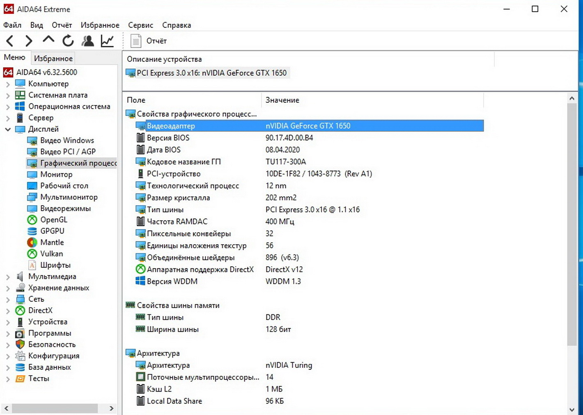
Task: Click the Программы tree icon
Action: coord(20,333)
